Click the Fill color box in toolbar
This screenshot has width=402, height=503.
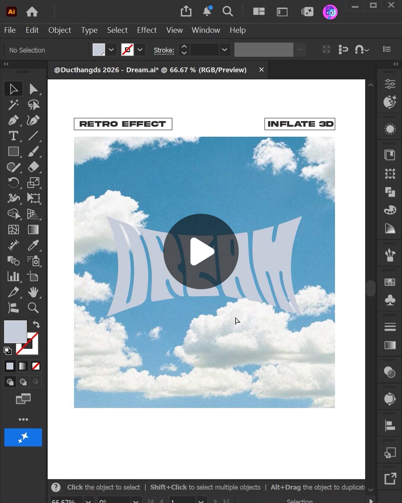15,332
